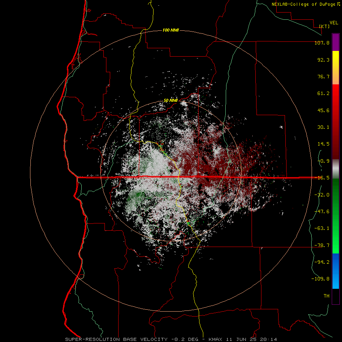
Task: Click the SUPER-RESOLUTION BASE VELOCITY caption text
Action: pyautogui.click(x=116, y=339)
